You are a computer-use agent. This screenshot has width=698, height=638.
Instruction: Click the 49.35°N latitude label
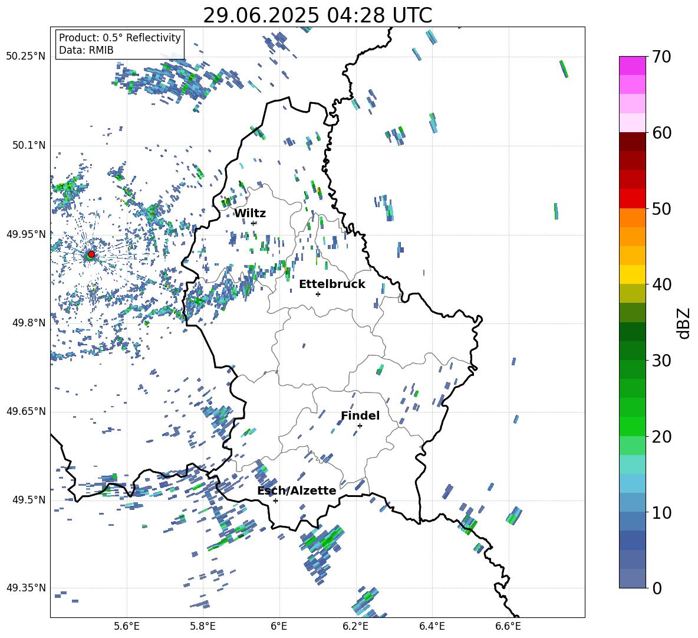click(26, 588)
